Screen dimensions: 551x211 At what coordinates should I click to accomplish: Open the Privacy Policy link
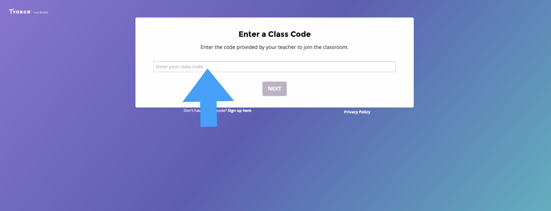pyautogui.click(x=357, y=112)
